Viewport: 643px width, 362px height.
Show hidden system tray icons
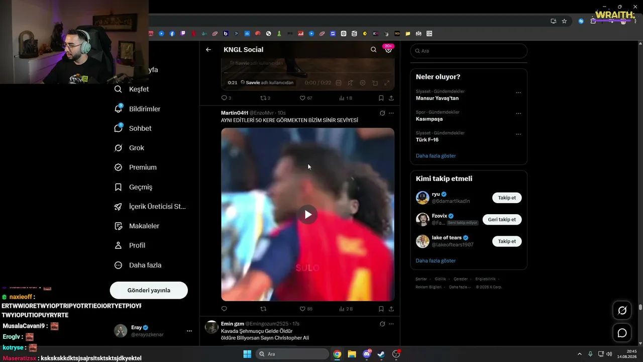click(579, 354)
